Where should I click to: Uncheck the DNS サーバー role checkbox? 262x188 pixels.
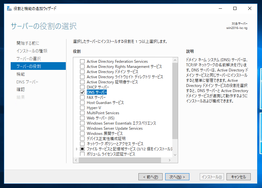[x=82, y=92]
